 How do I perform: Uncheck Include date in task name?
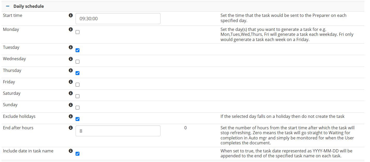(x=77, y=154)
